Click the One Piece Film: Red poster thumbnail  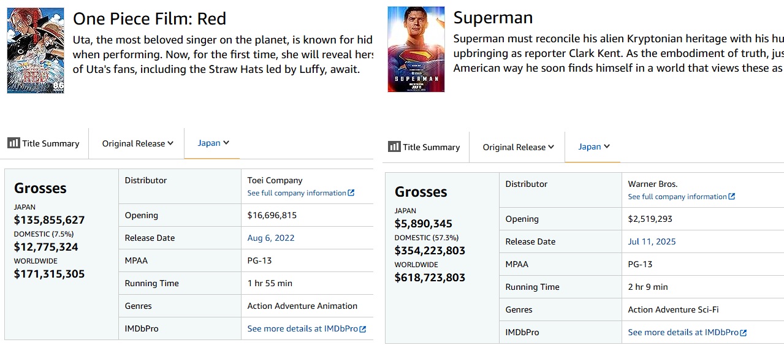pos(36,50)
